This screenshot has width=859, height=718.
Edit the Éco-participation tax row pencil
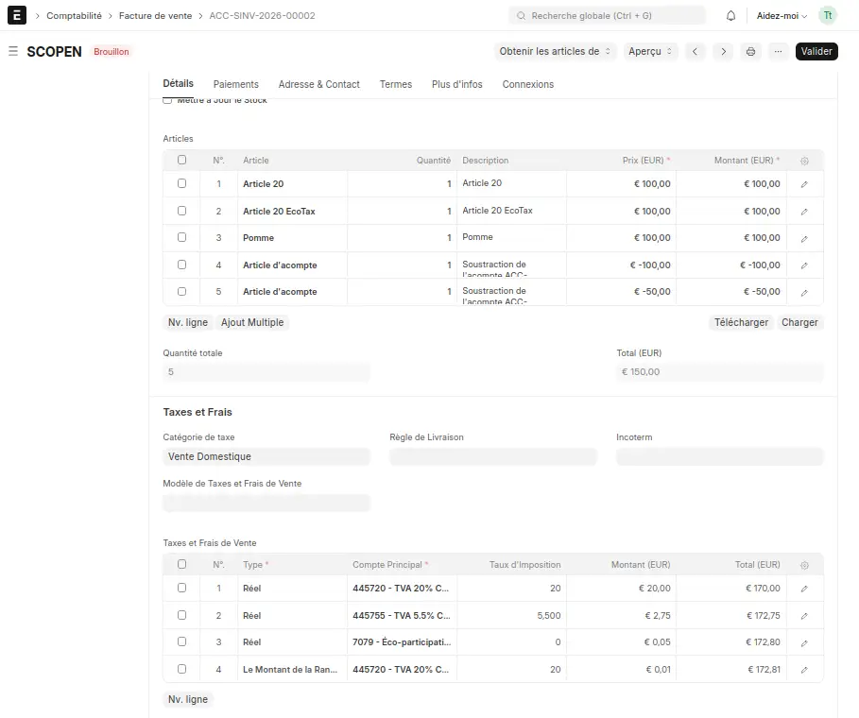tap(804, 643)
